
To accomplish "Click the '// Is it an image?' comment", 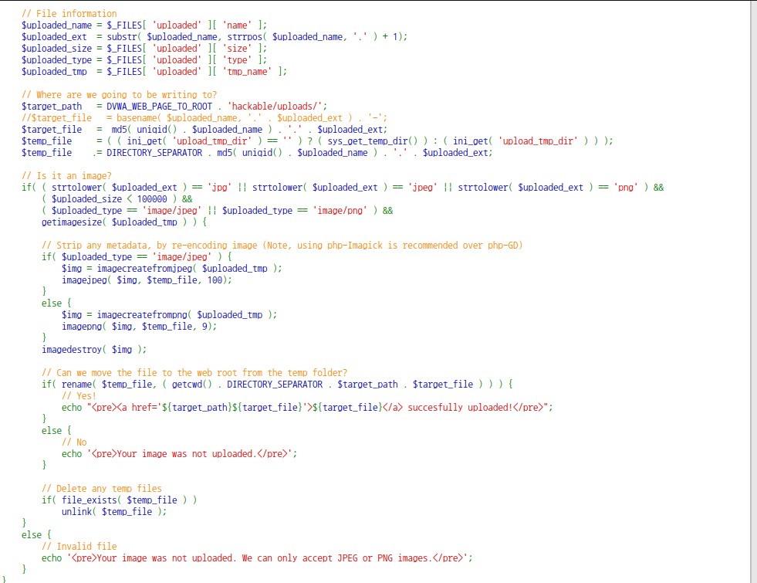I will point(66,176).
